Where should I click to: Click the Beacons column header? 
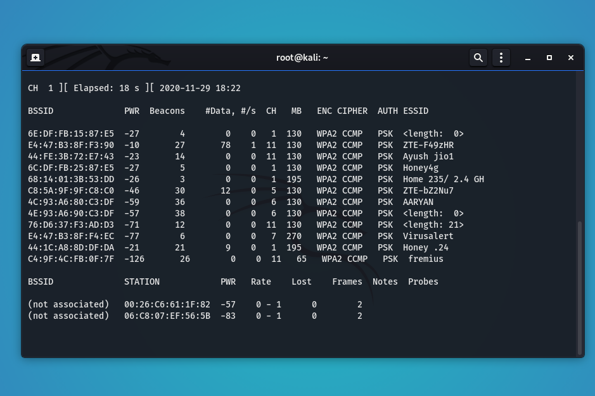tap(167, 111)
